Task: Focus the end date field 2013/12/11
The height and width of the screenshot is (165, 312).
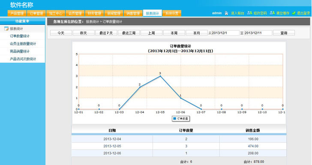Action: tap(258, 33)
